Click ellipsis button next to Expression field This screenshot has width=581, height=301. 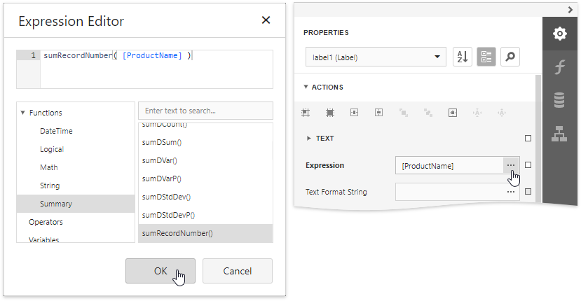[x=511, y=165]
